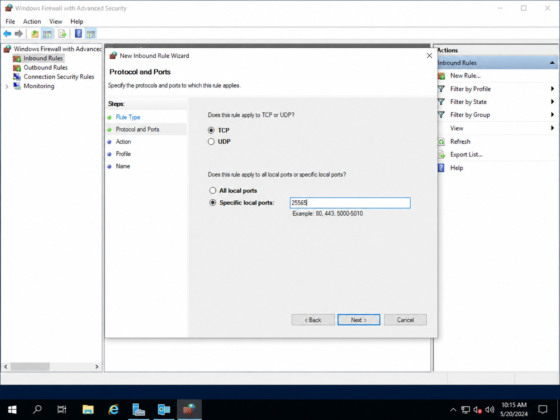
Task: Open the Help menu in menu bar
Action: (x=77, y=22)
